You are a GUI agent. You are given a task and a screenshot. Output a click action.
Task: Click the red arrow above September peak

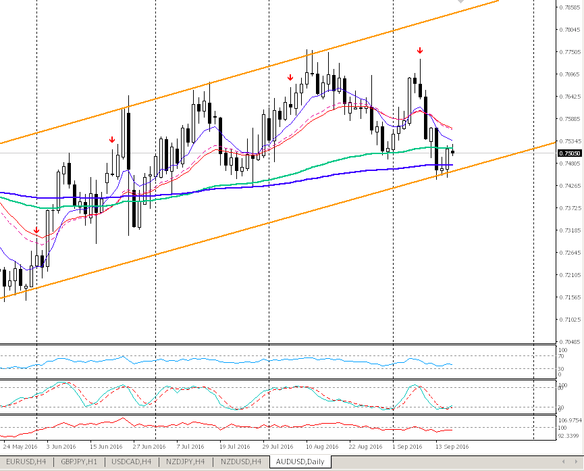coord(420,51)
